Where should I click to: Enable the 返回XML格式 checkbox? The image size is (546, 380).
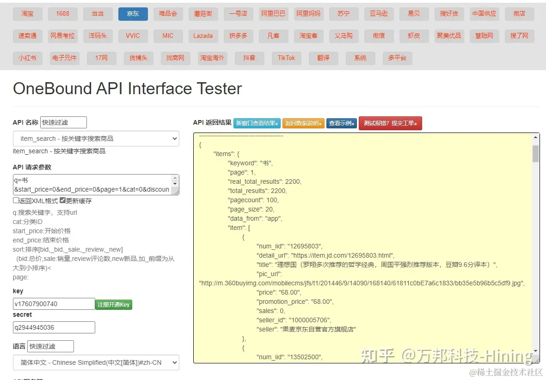16,200
